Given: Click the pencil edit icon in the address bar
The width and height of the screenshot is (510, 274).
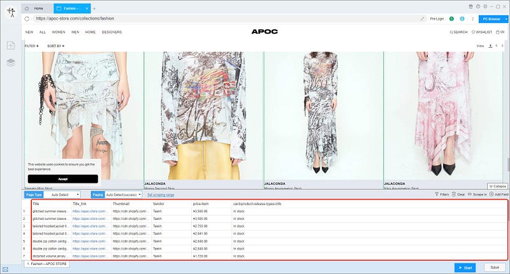Looking at the screenshot, I should [422, 19].
